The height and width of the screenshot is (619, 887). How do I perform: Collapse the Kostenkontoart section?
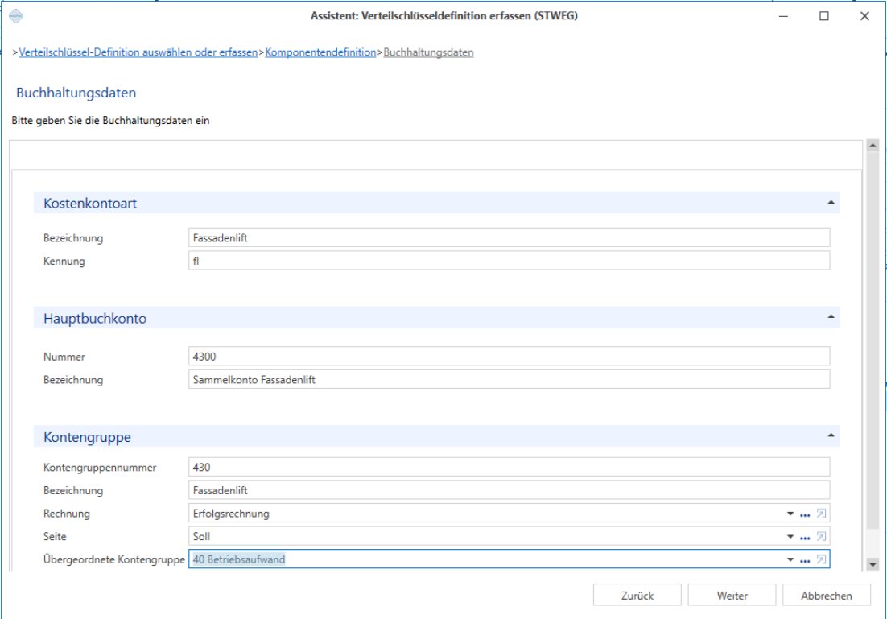[x=831, y=203]
